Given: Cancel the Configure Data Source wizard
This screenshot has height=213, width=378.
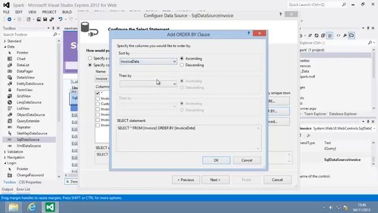Looking at the screenshot, I should pos(277,180).
